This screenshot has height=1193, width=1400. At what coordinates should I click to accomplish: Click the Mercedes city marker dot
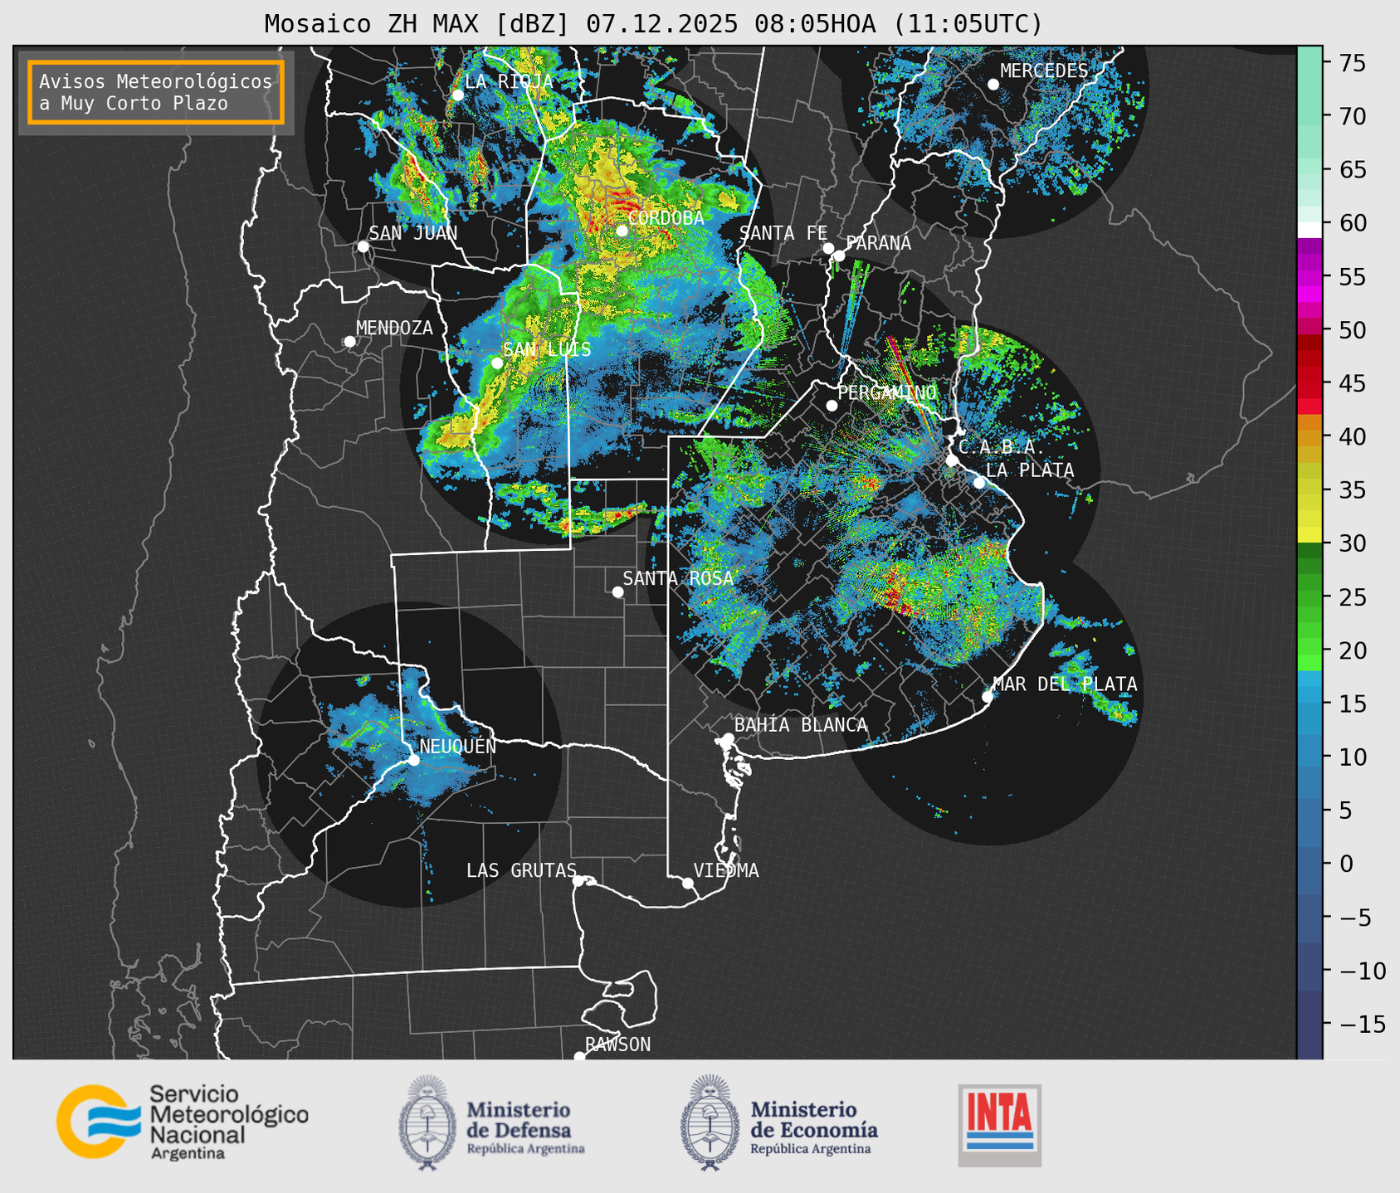point(993,85)
